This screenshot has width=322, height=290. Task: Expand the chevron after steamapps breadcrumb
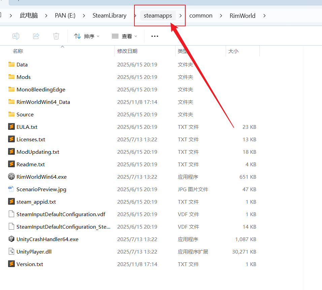pyautogui.click(x=181, y=16)
